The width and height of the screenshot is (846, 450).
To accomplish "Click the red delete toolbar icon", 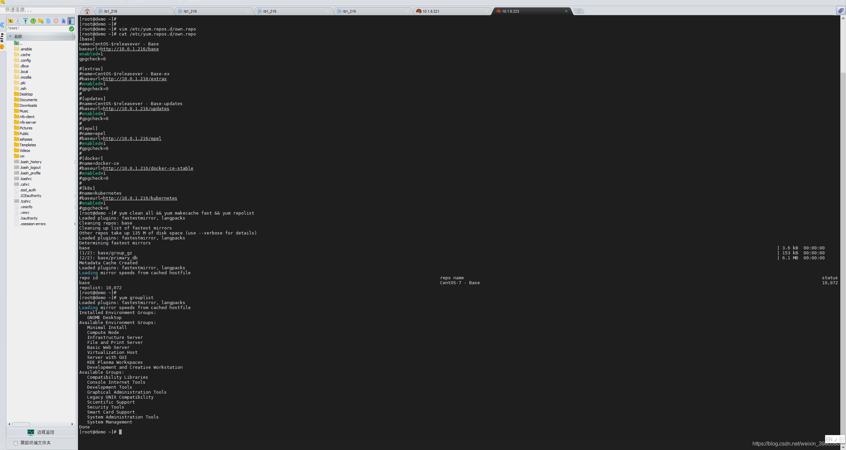I will pos(56,21).
